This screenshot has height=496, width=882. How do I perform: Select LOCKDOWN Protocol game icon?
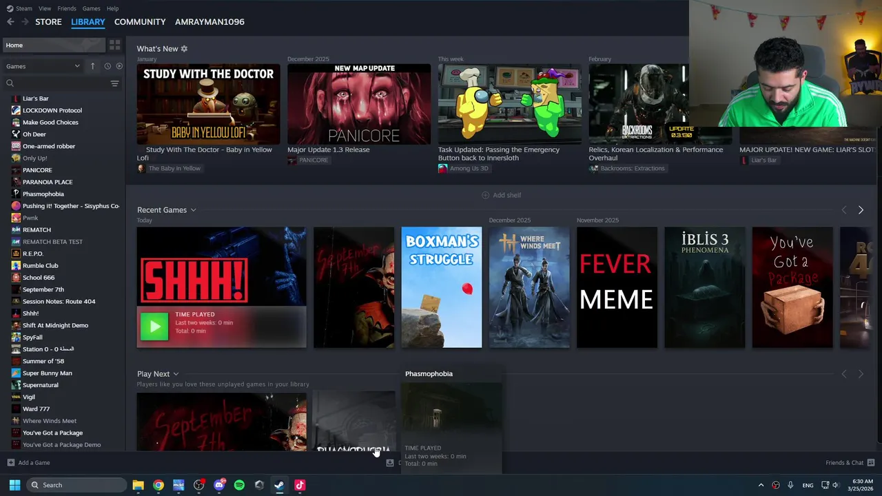click(16, 110)
